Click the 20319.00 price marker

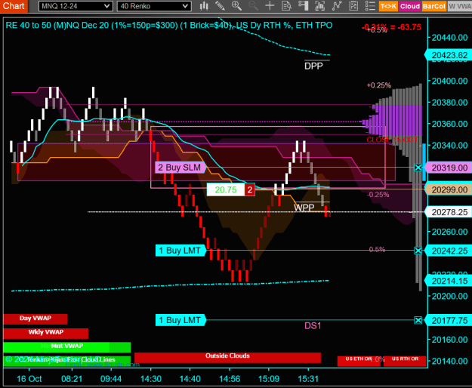point(449,168)
